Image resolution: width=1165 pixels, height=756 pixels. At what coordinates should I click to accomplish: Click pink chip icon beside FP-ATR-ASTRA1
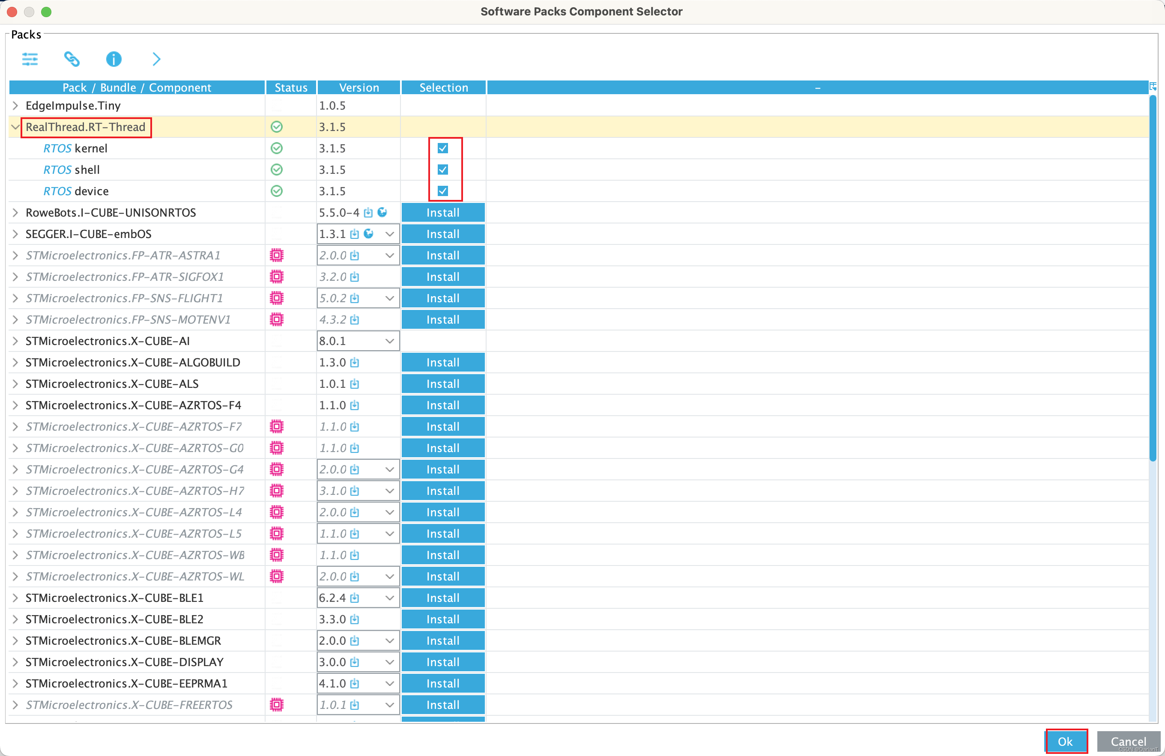(x=277, y=256)
